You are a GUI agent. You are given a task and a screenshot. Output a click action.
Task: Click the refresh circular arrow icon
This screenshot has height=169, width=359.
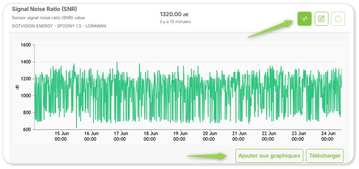point(338,19)
